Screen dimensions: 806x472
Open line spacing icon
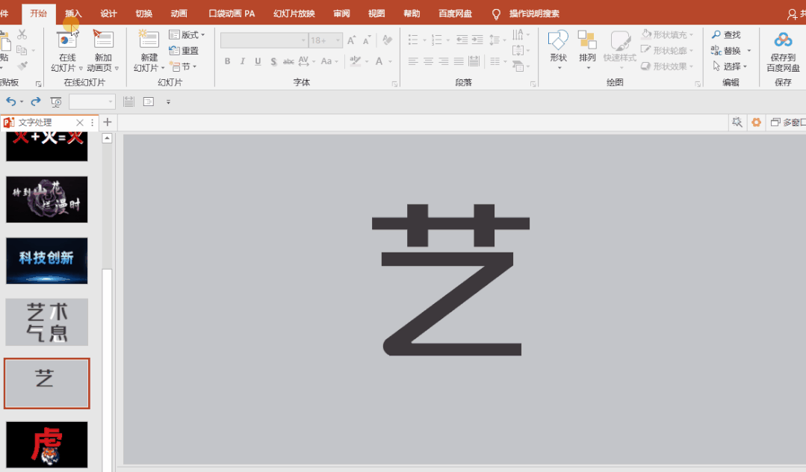495,40
